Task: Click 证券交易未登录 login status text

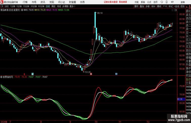Action: pyautogui.click(x=111, y=2)
